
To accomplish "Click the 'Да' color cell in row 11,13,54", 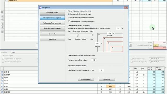I will click(144, 75).
